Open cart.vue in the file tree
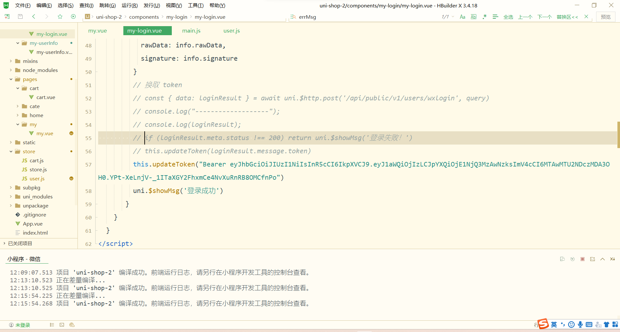The height and width of the screenshot is (332, 620). pyautogui.click(x=46, y=97)
